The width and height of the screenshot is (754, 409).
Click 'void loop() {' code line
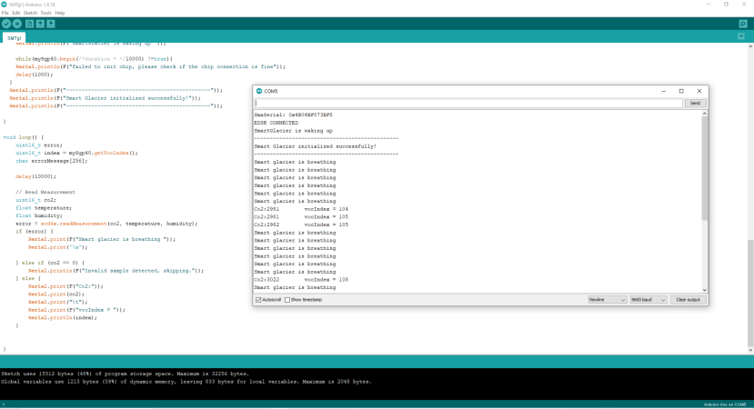click(23, 137)
